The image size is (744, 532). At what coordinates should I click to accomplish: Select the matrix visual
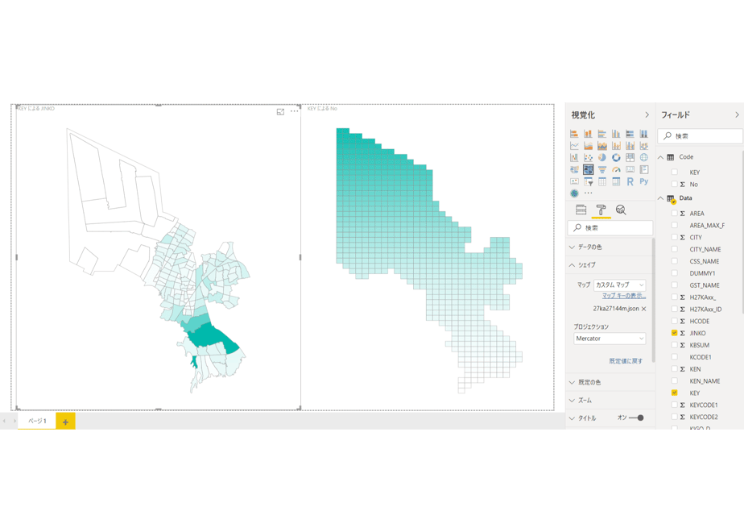[x=616, y=181]
